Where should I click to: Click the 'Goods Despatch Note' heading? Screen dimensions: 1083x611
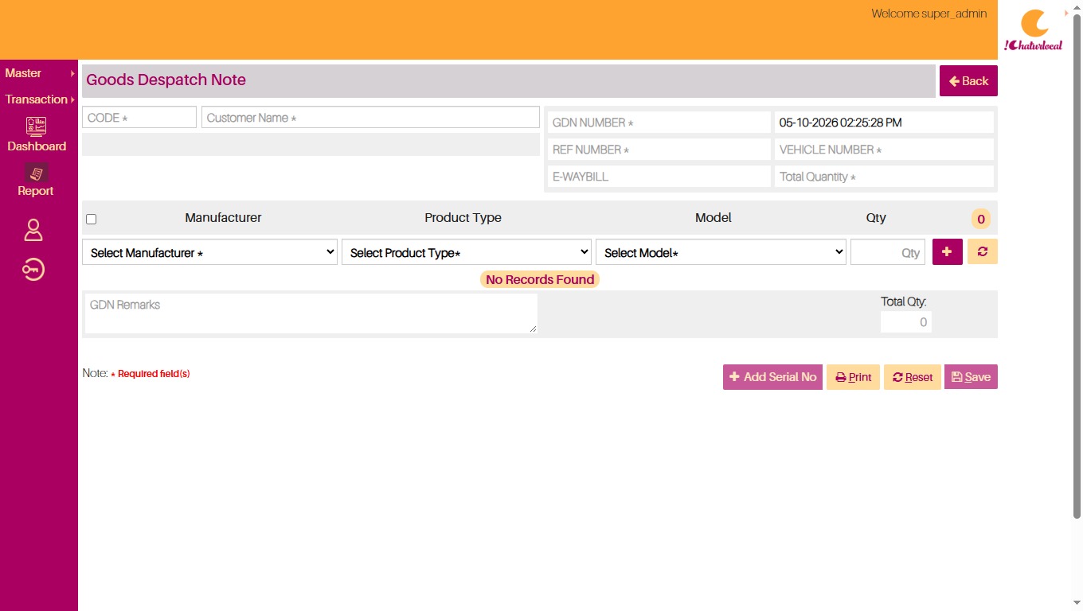click(166, 80)
